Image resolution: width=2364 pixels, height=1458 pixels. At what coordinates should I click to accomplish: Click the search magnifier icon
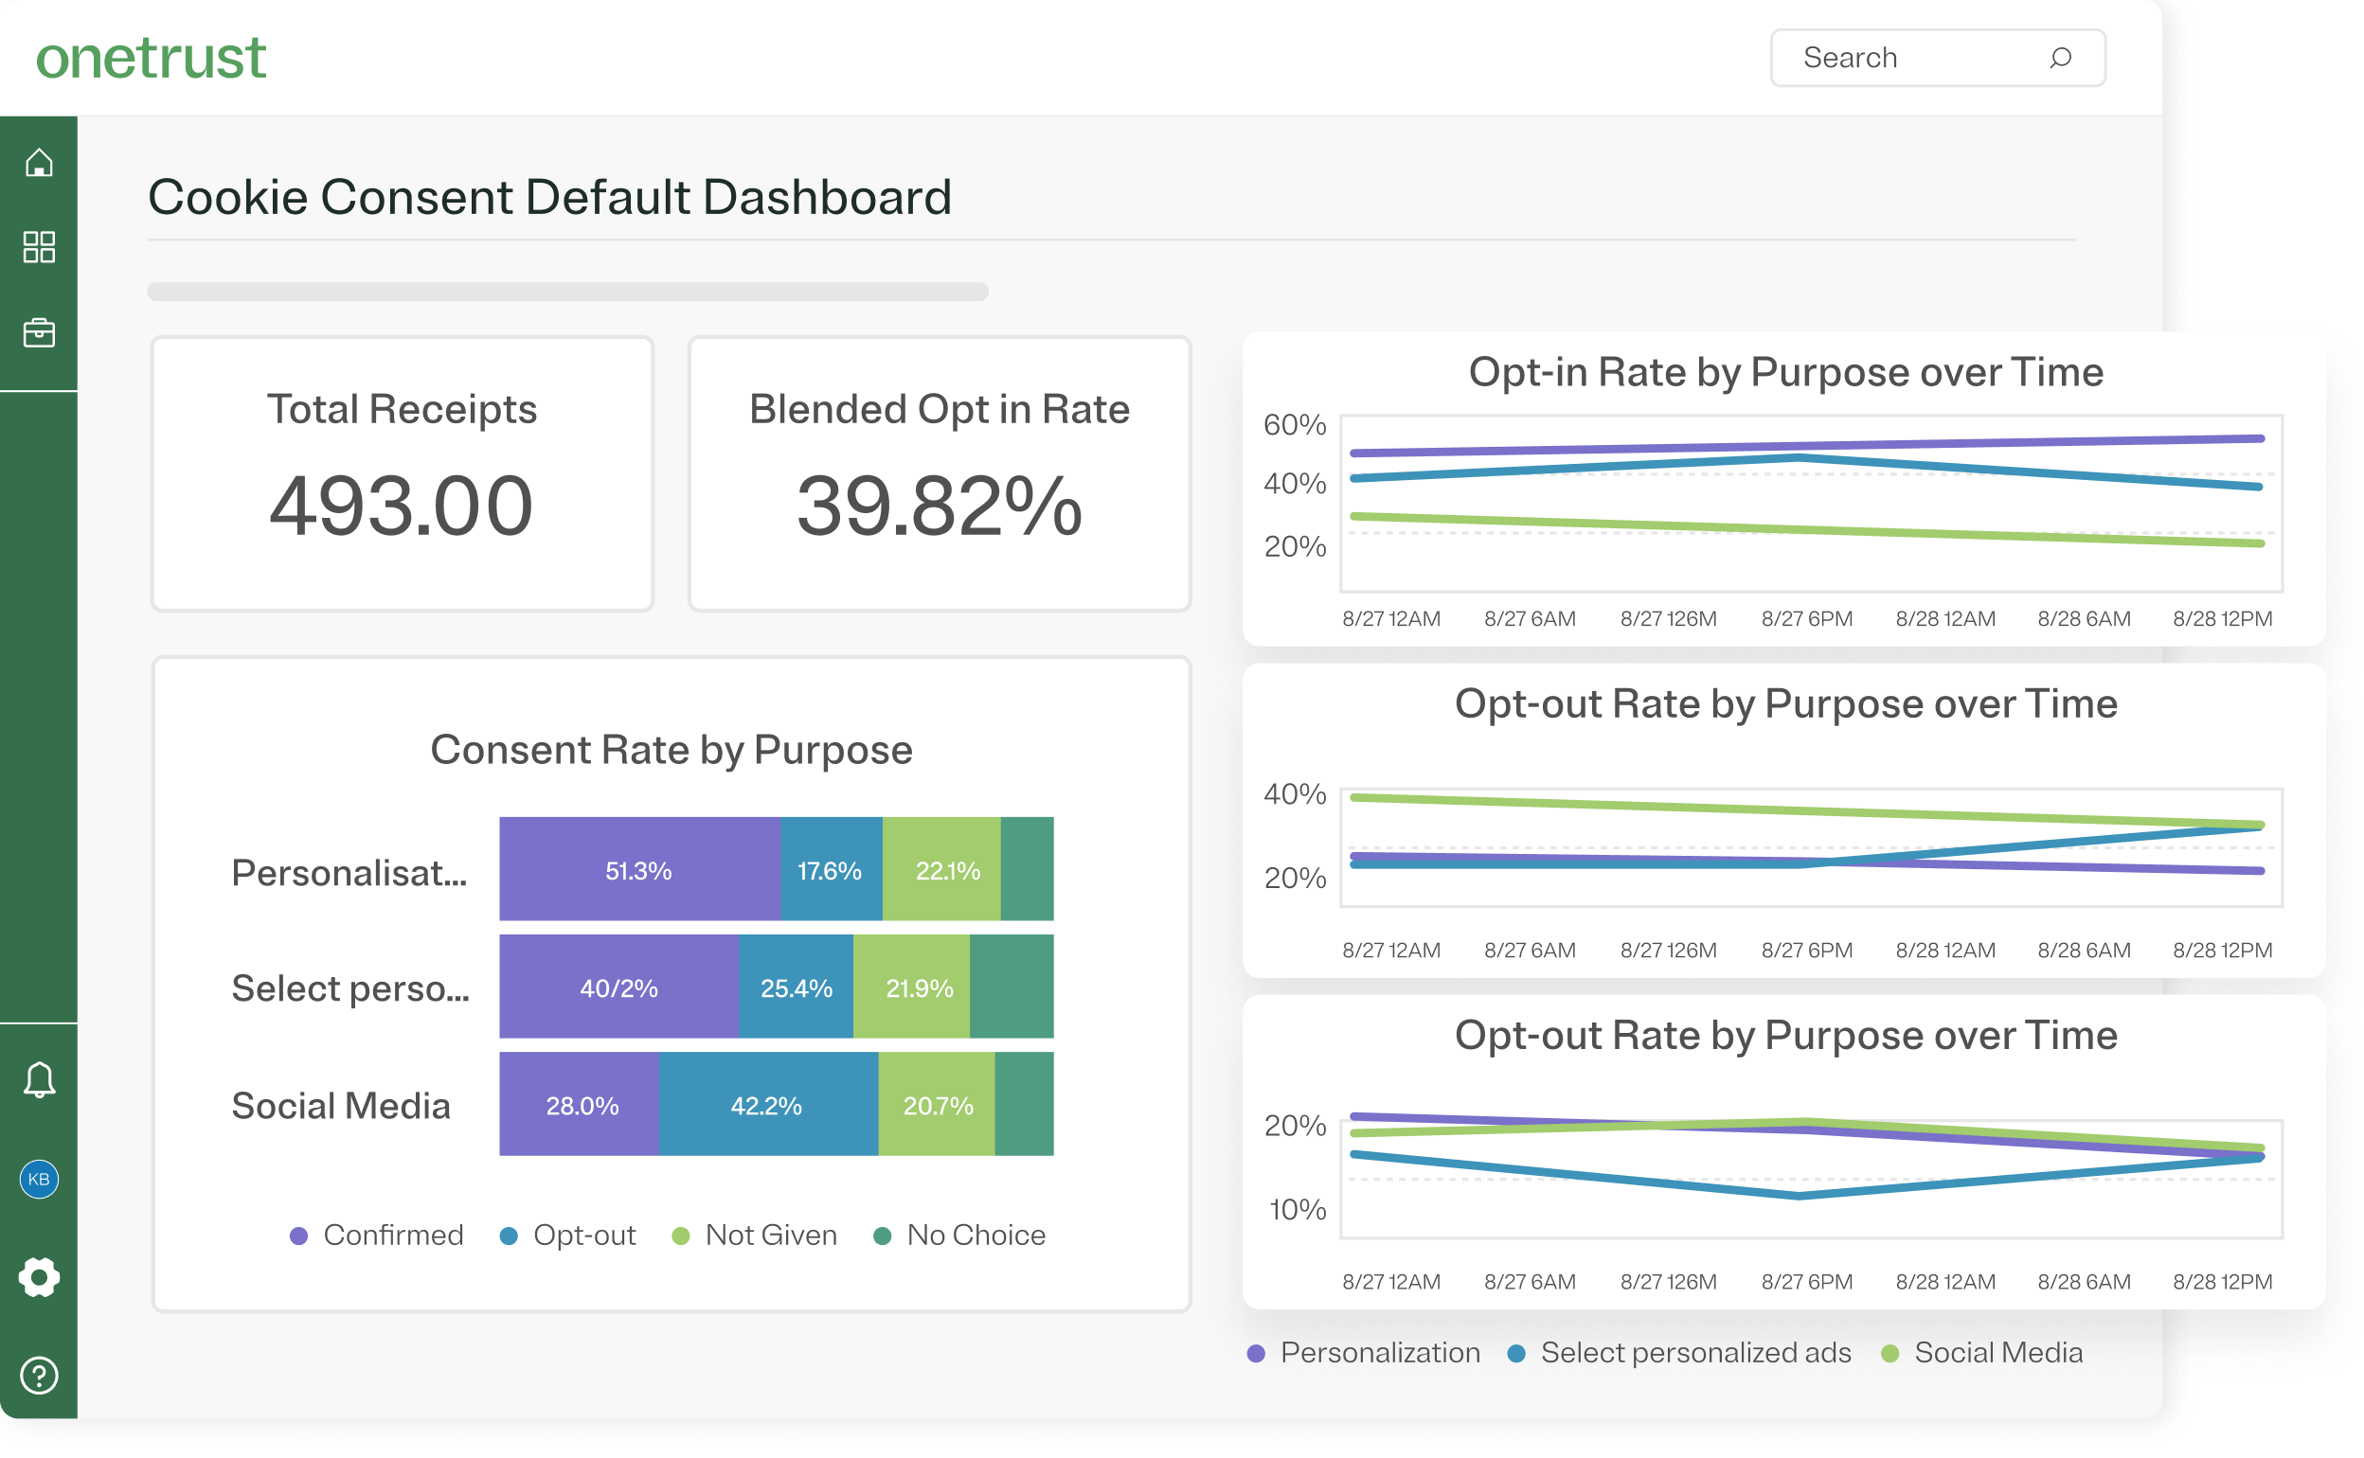click(2060, 58)
